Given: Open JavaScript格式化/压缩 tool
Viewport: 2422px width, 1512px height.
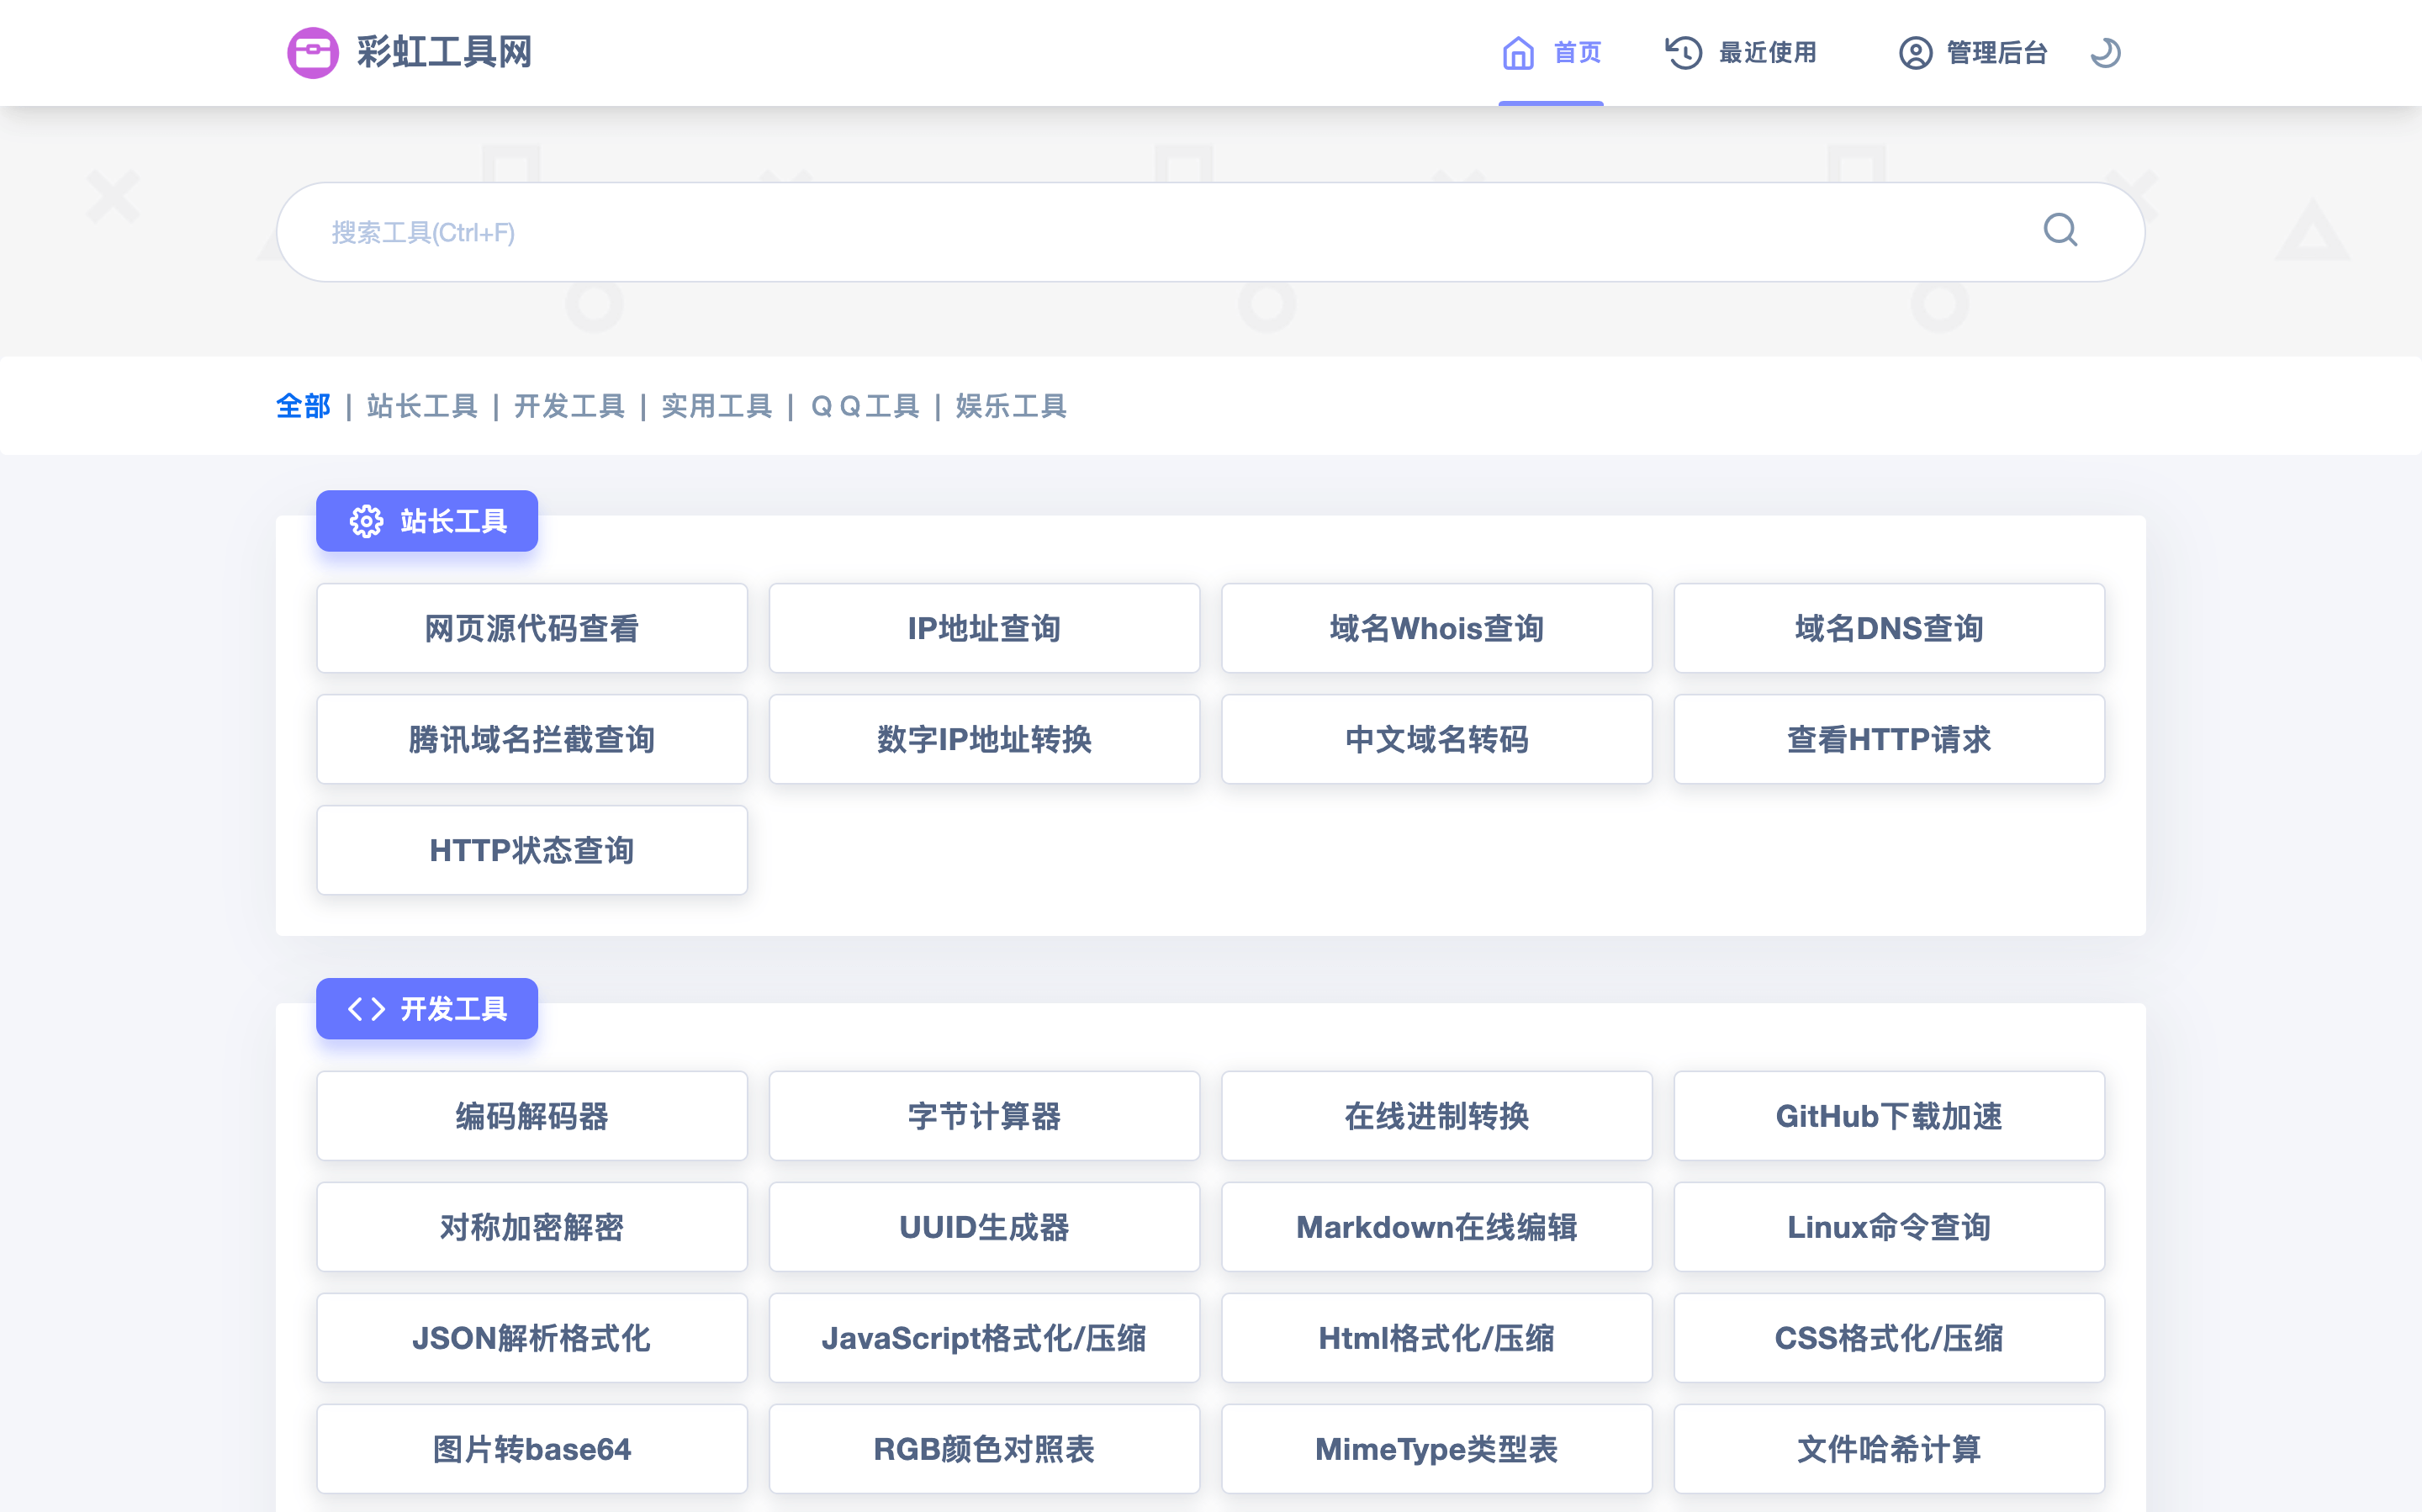Looking at the screenshot, I should click(x=984, y=1338).
